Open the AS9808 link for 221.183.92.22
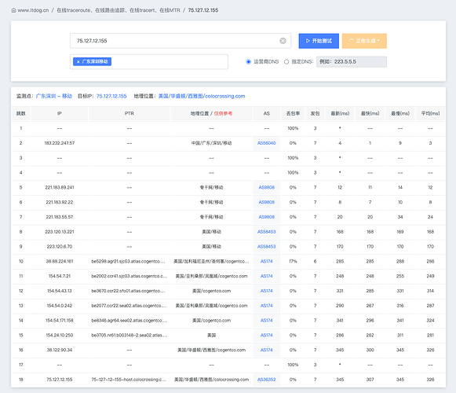The width and height of the screenshot is (456, 393). (x=266, y=202)
